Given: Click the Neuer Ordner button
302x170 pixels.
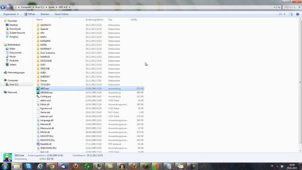Looking at the screenshot, I should tap(61, 14).
